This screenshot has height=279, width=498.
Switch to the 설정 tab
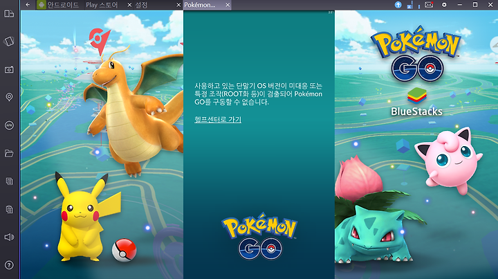point(141,5)
